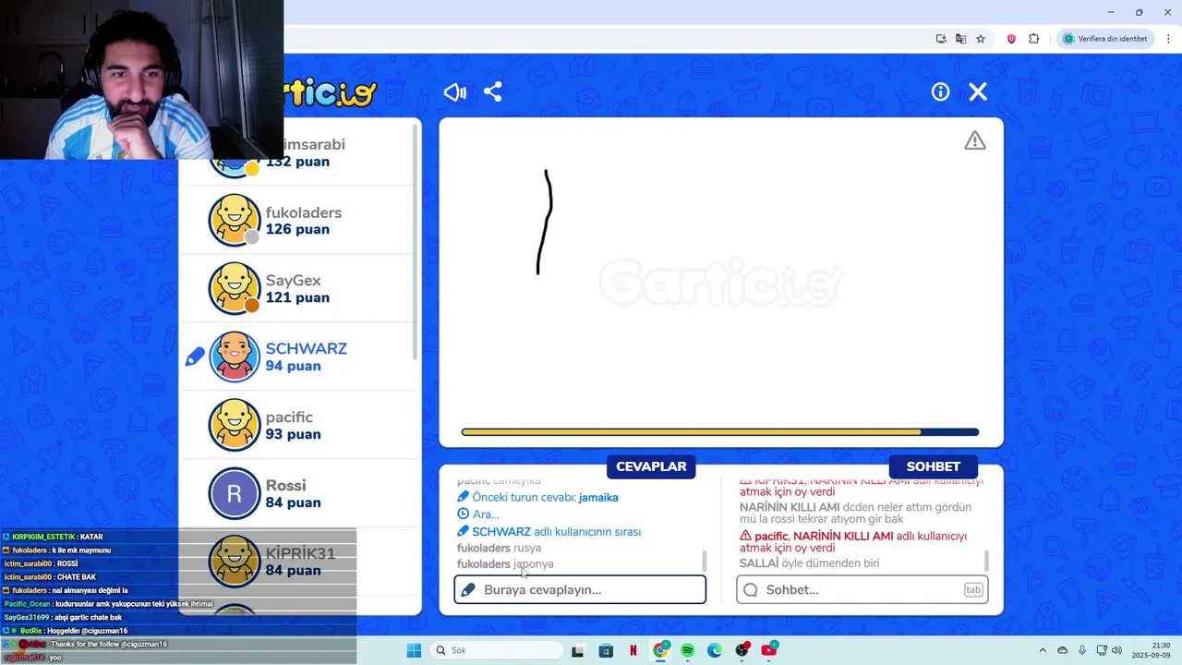Open the Chrome three-dot menu
Screen dimensions: 1182x665
(1168, 39)
